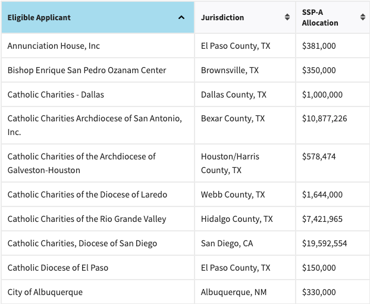The height and width of the screenshot is (304, 370).
Task: Select the Catholic Diocese of El Paso cell
Action: pos(98,268)
